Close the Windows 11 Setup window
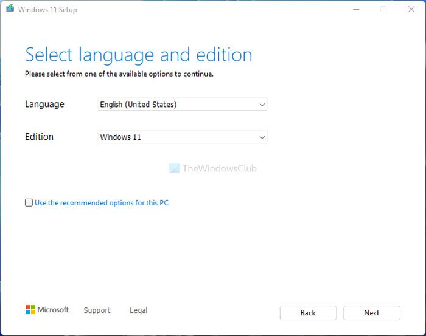The width and height of the screenshot is (426, 336). (411, 9)
